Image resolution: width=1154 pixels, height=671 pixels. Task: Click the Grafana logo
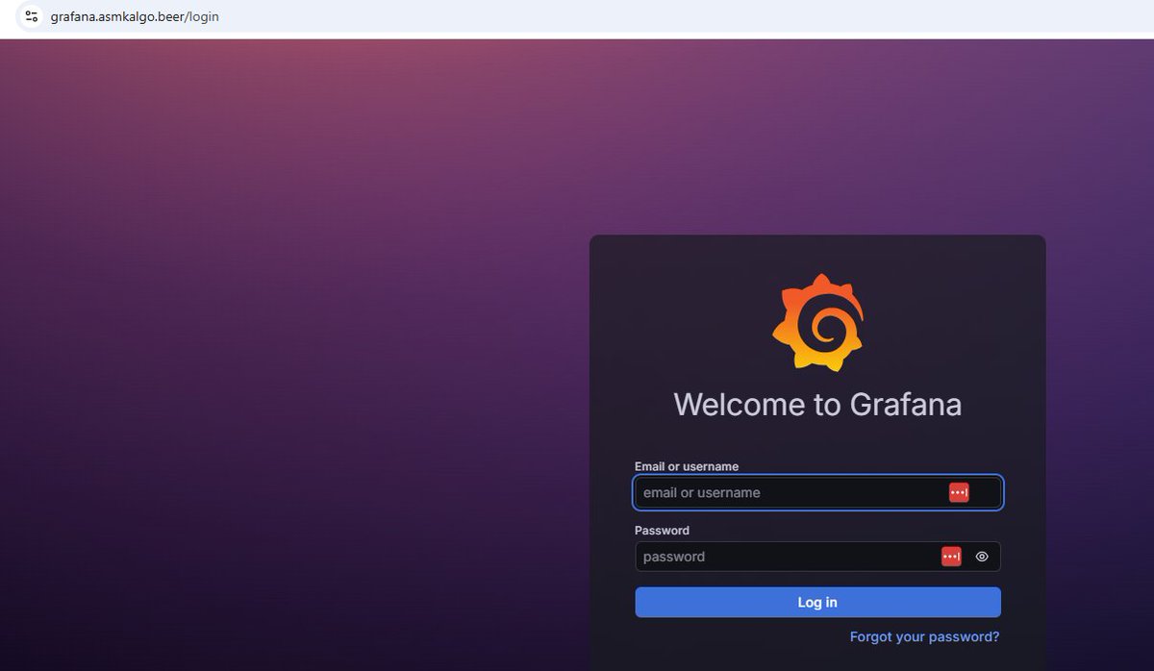[817, 323]
